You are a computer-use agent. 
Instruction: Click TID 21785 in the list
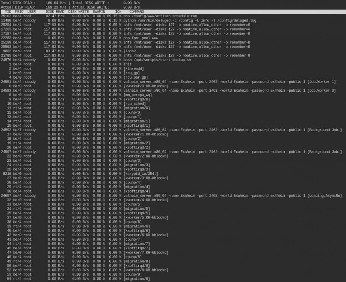click(x=6, y=55)
